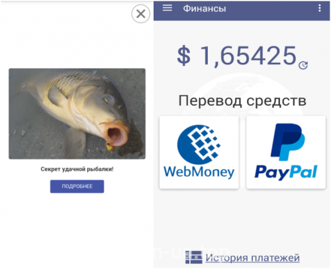Choose the PayPal transfer tile

point(286,152)
